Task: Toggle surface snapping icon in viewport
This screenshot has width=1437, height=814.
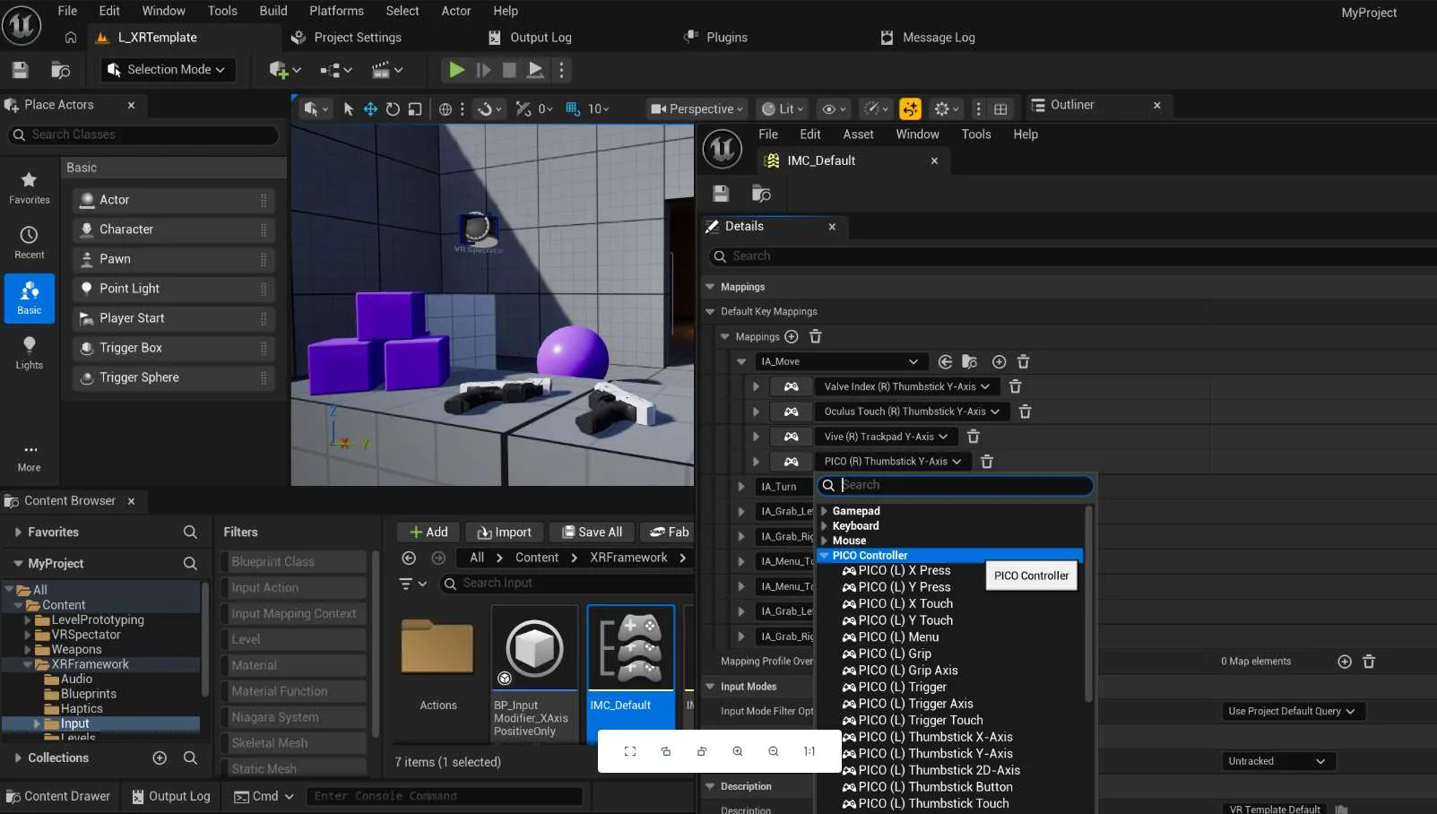Action: [485, 108]
